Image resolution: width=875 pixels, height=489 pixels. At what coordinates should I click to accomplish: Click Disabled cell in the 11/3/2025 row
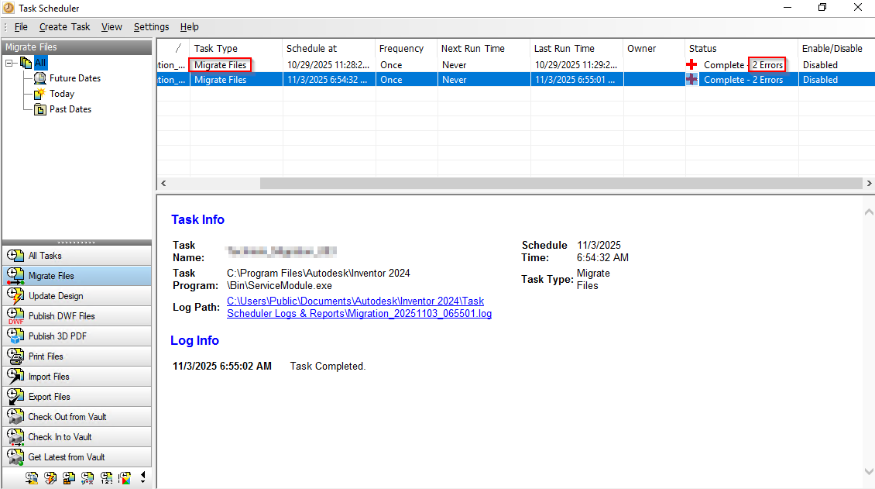[x=820, y=80]
